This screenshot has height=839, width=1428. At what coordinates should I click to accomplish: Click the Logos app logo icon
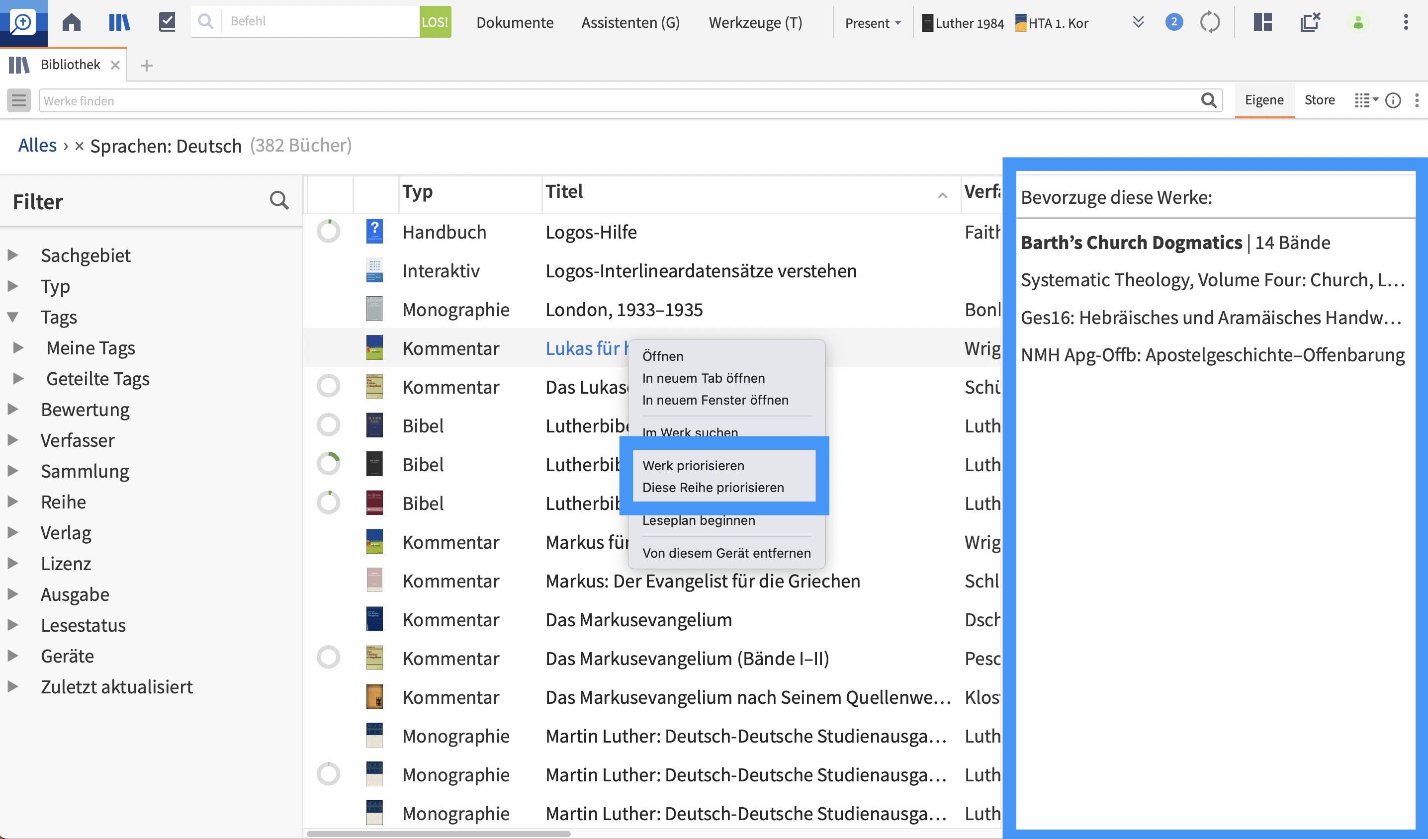pyautogui.click(x=23, y=23)
